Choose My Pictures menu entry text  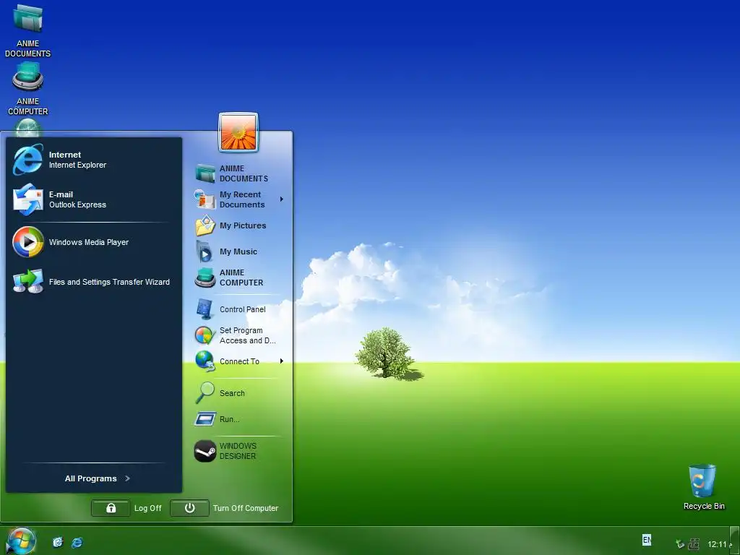(x=243, y=225)
